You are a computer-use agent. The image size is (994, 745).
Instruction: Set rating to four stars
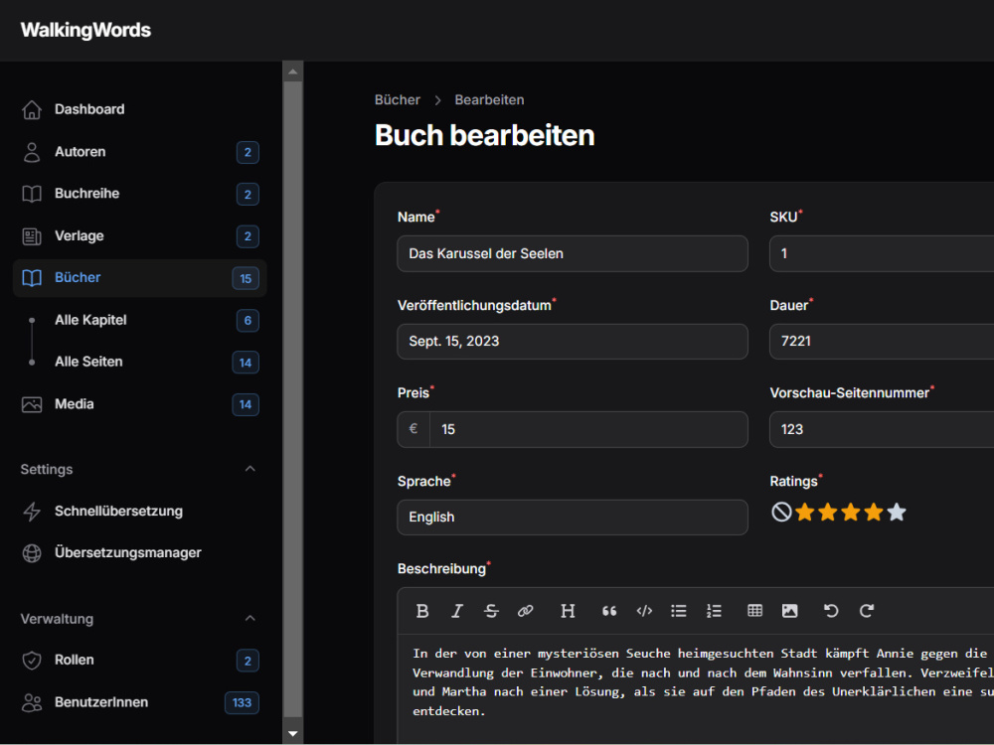point(874,512)
